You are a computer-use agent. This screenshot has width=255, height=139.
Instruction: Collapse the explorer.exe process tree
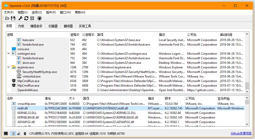point(9,67)
